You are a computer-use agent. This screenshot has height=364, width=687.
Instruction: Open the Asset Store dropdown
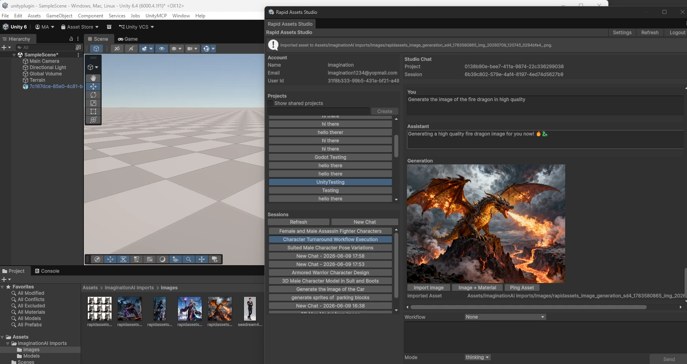click(x=80, y=27)
